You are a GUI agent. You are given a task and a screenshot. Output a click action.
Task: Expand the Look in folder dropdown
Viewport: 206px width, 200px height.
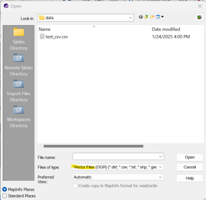point(130,18)
